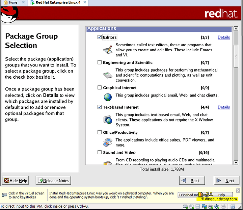Click the Red Hat shadowman logo
Viewport: 243px width, 210px height.
[x=9, y=15]
